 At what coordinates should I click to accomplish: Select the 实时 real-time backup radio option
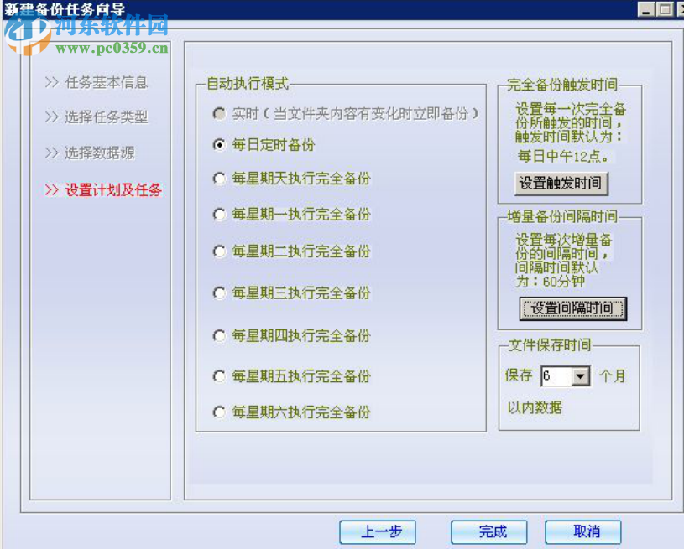tap(219, 114)
